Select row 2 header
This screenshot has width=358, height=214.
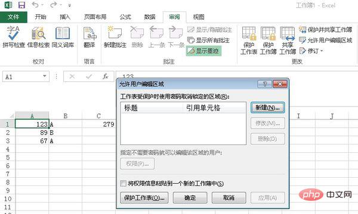click(8, 133)
